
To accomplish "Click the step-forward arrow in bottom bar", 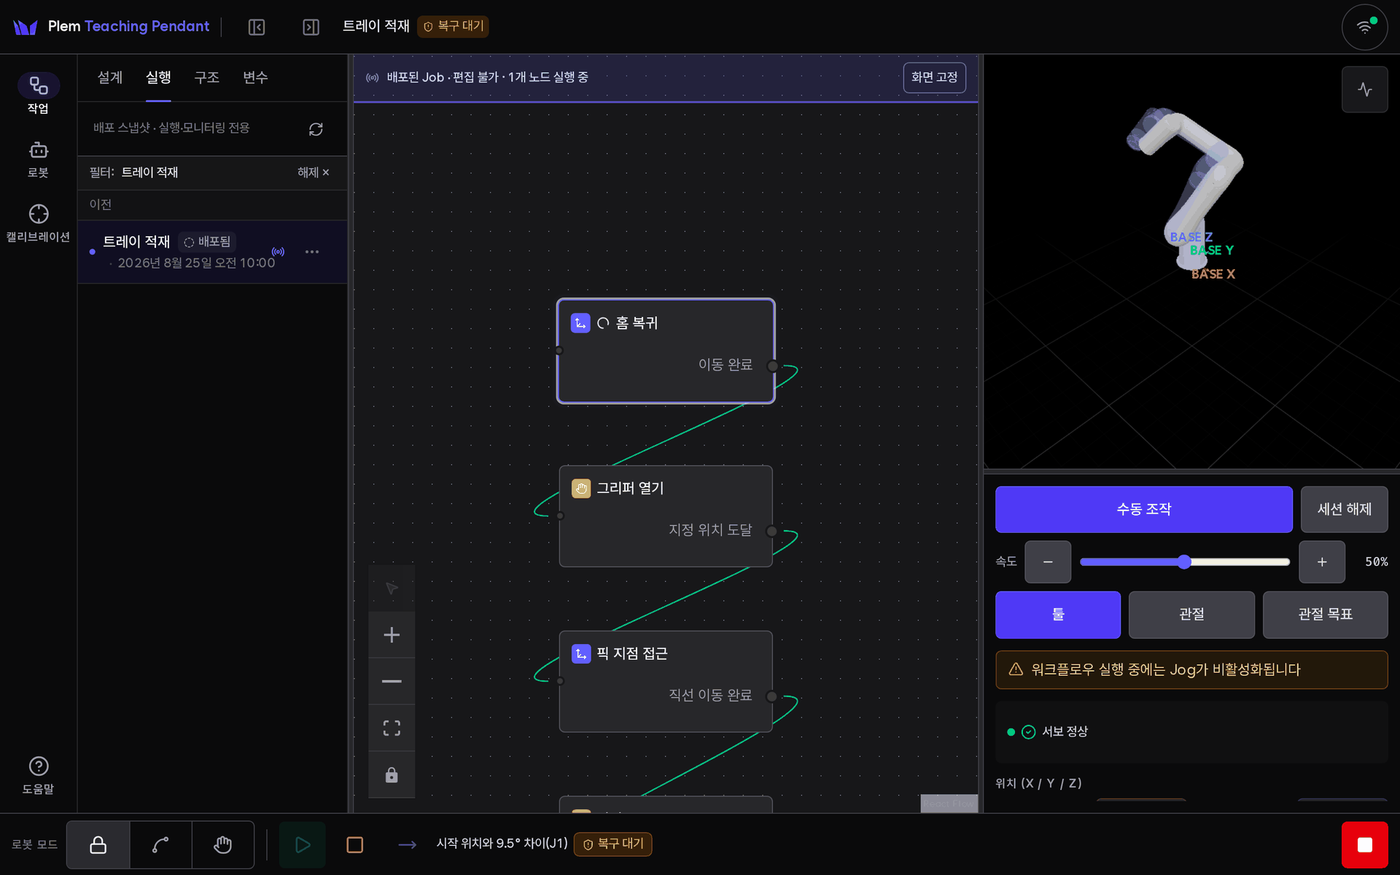I will pyautogui.click(x=407, y=844).
